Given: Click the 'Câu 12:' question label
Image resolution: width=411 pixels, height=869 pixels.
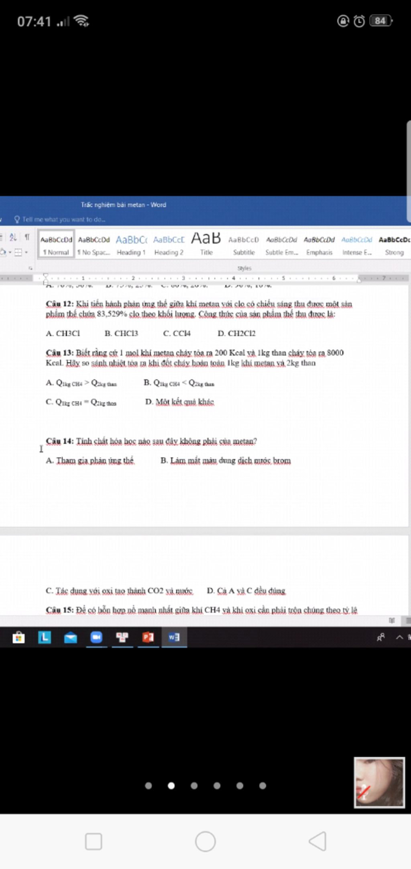Looking at the screenshot, I should click(x=60, y=304).
